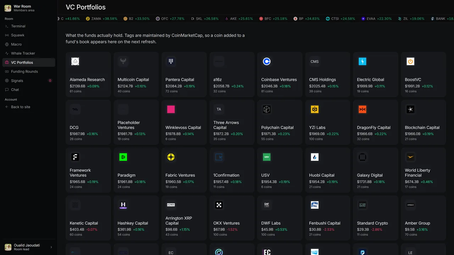
Task: Click the OKX Ventures logo
Action: point(219,205)
